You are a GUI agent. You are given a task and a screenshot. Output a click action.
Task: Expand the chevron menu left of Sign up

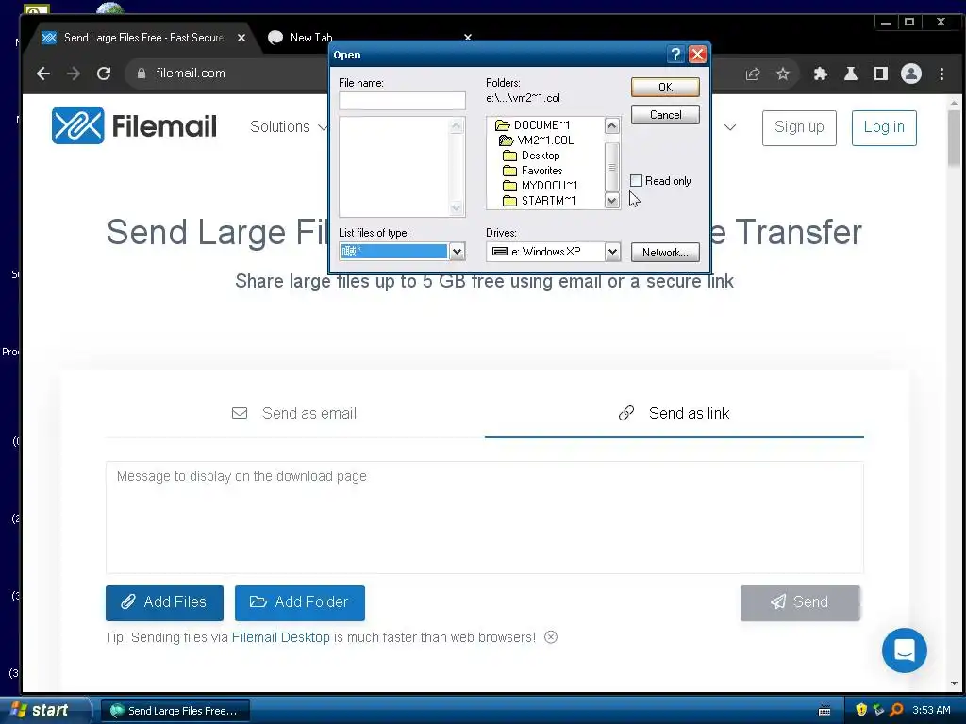730,127
